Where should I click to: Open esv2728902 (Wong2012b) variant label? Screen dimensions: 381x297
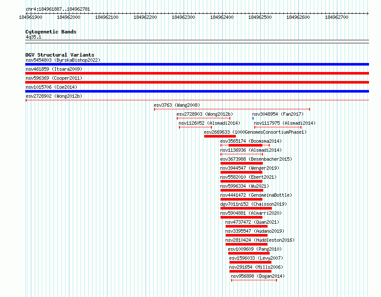(54, 96)
